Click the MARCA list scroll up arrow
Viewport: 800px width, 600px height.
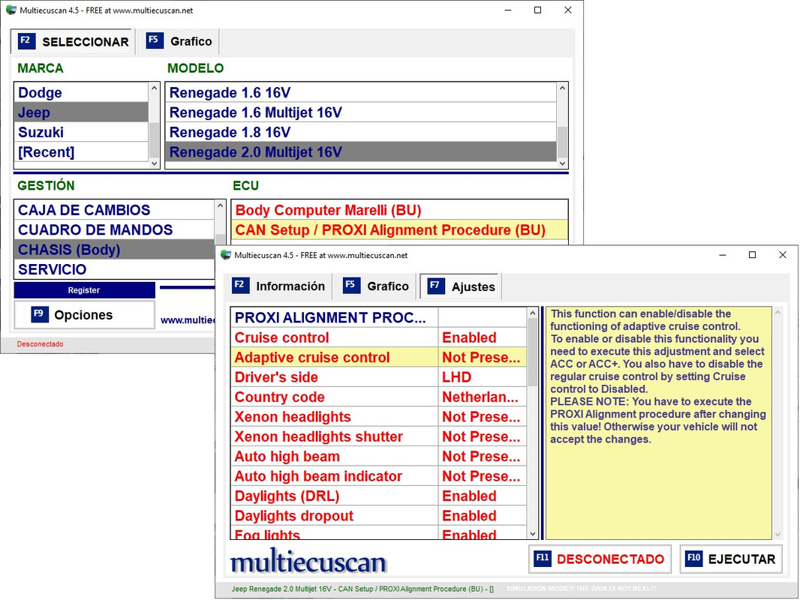[x=154, y=88]
